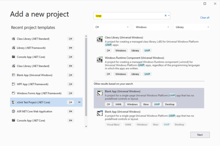Screen dimensions: 220x146
Task: Close the Add a new project dialog
Action: click(215, 4)
